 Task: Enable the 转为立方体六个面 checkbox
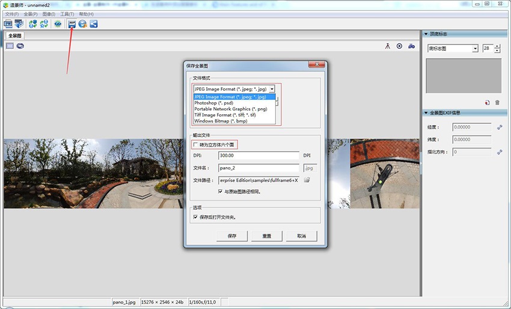(195, 145)
